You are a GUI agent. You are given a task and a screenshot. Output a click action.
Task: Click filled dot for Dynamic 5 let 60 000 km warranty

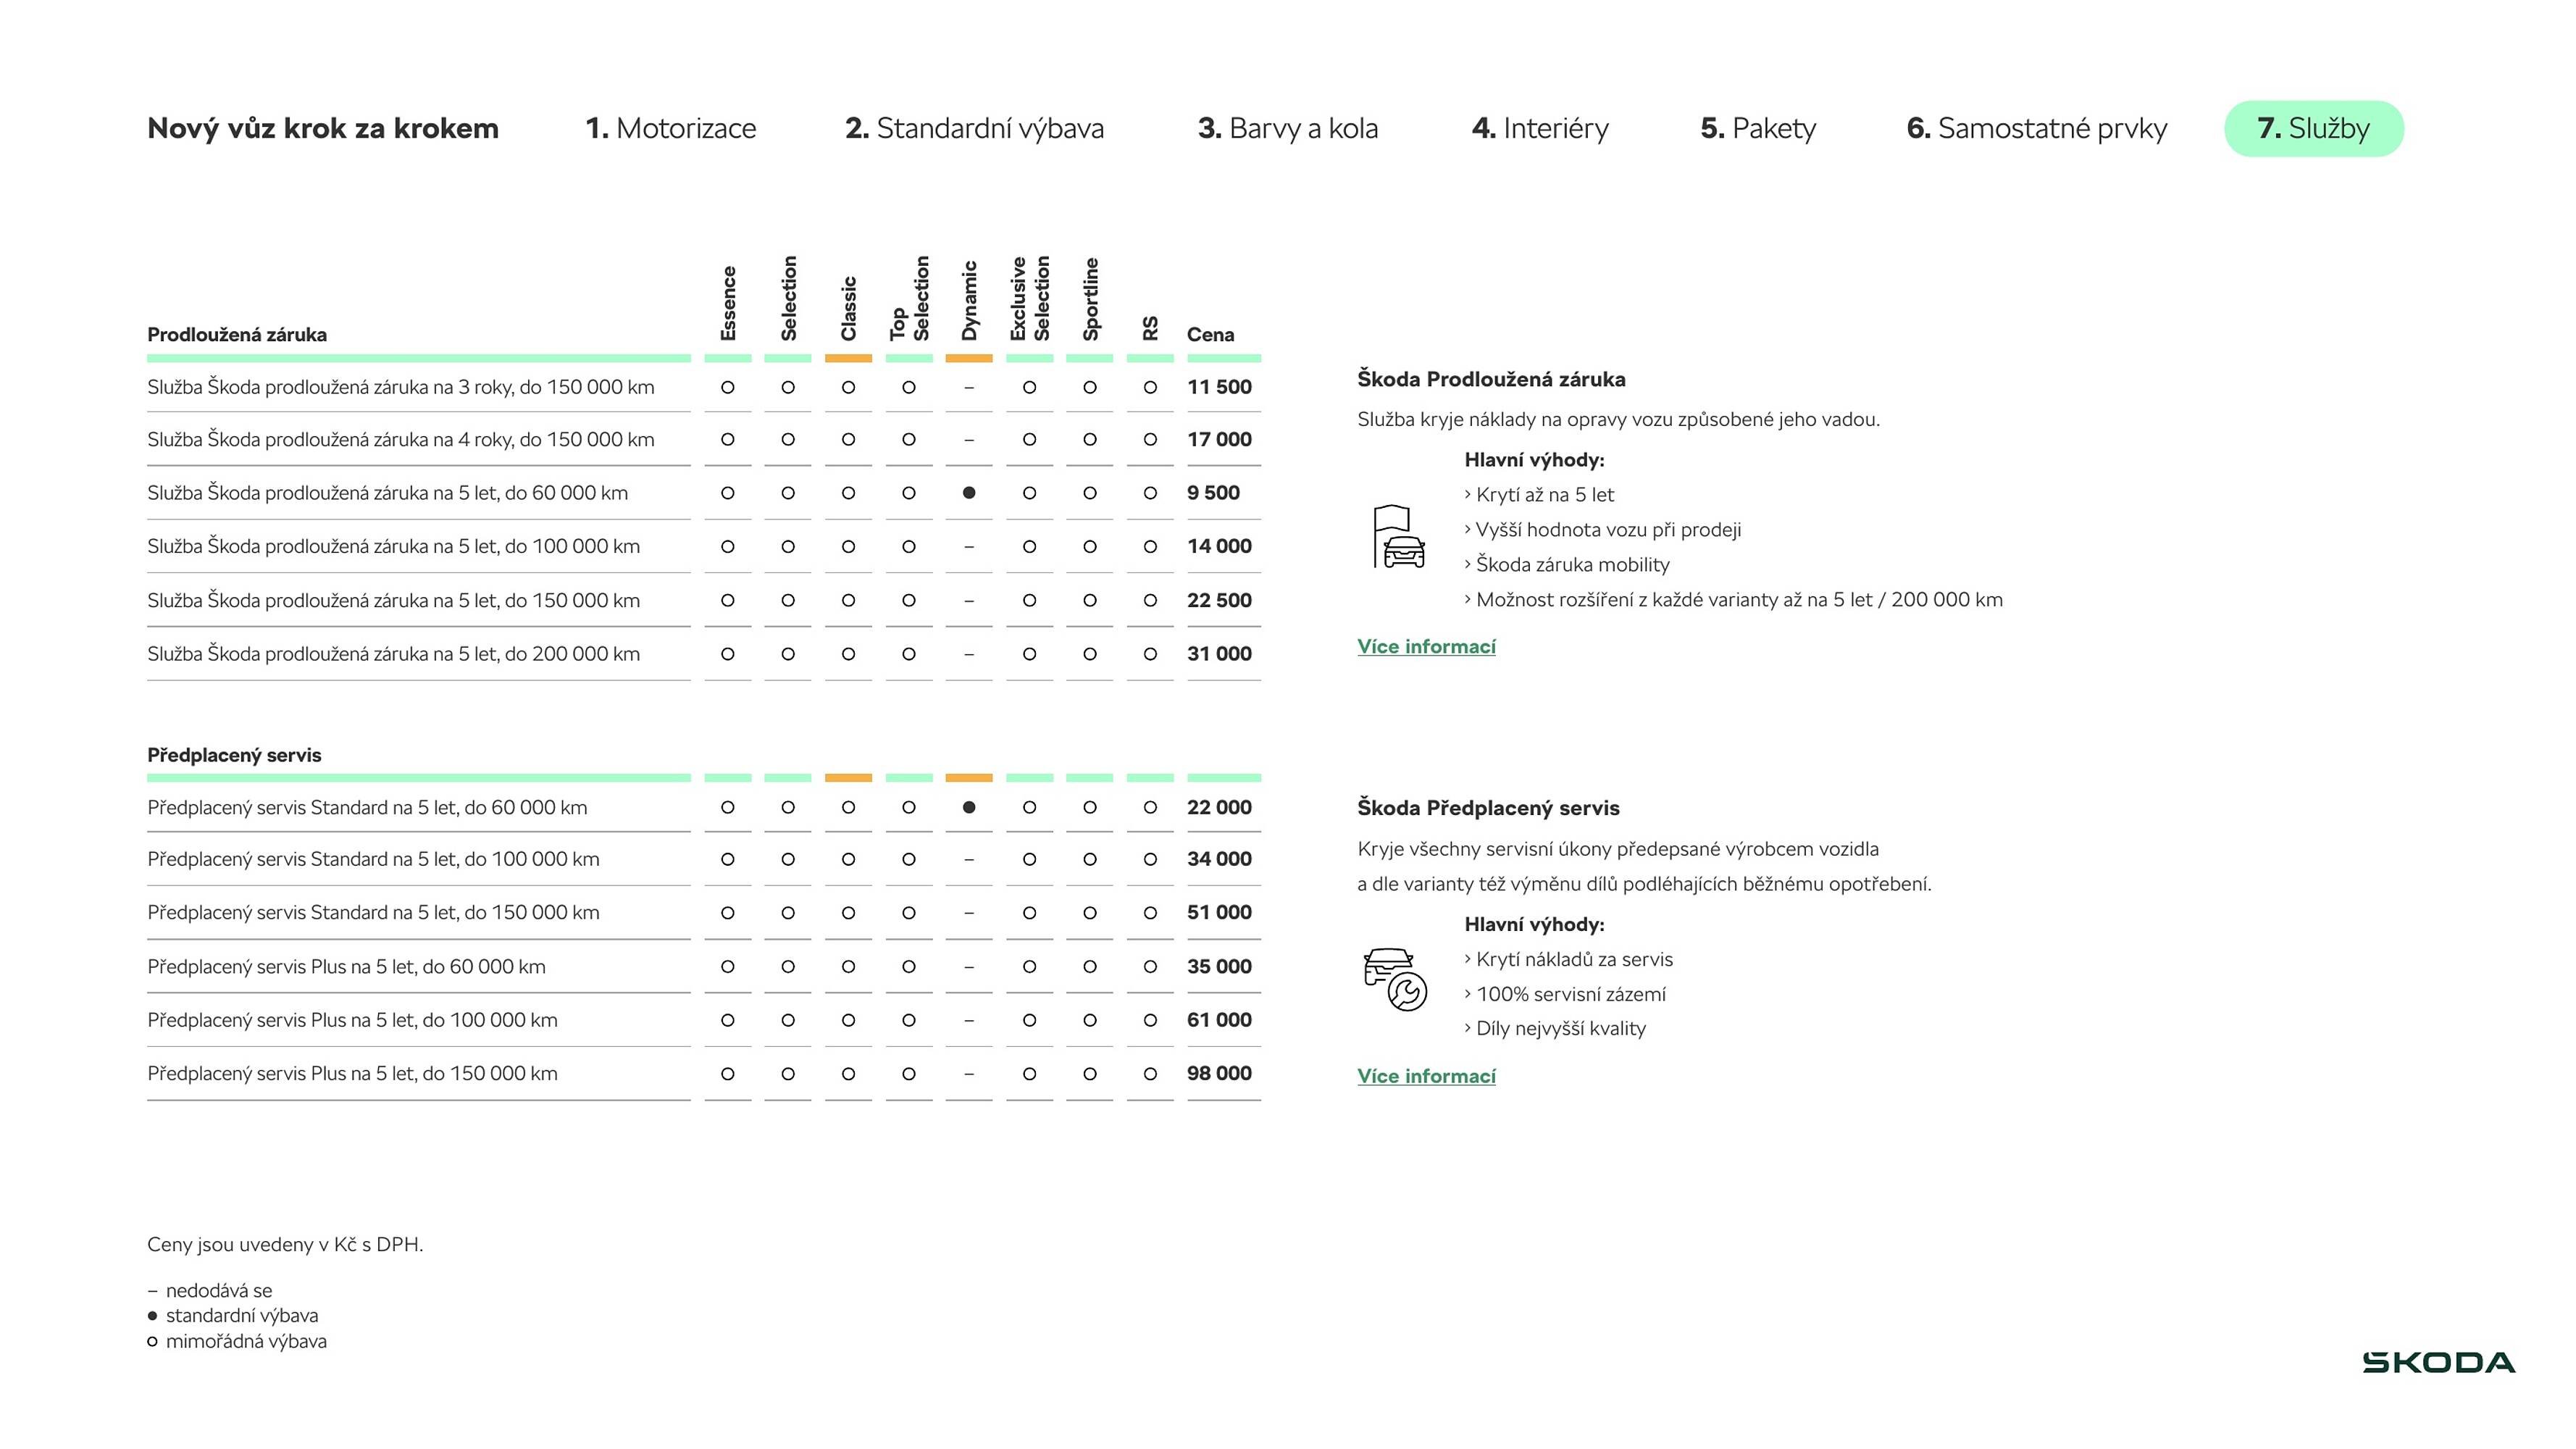(968, 493)
